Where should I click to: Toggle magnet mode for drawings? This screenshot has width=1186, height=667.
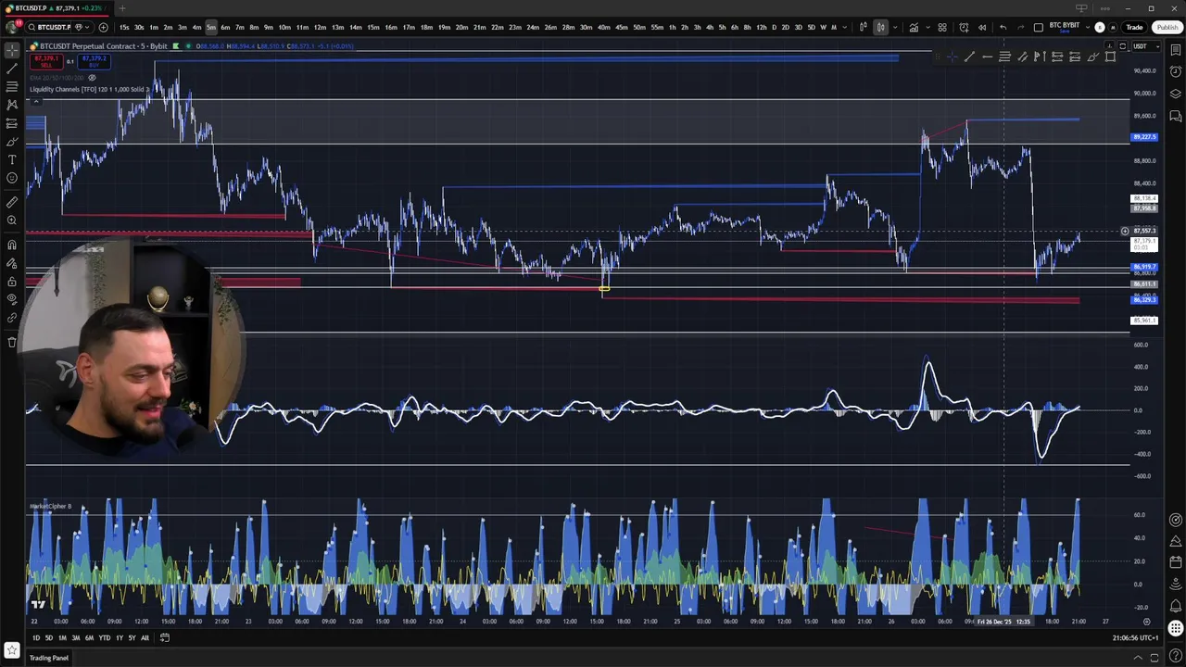pos(12,245)
